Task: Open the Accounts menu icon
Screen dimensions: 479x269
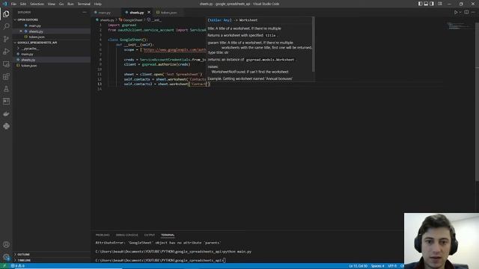Action: coord(6,244)
